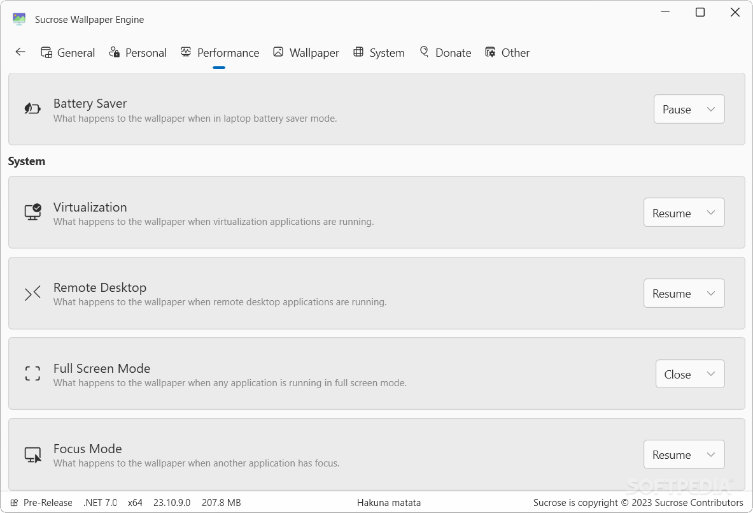Click the Virtualization monitor icon

coord(33,212)
